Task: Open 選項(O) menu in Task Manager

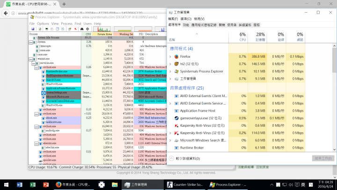Action: [186, 19]
